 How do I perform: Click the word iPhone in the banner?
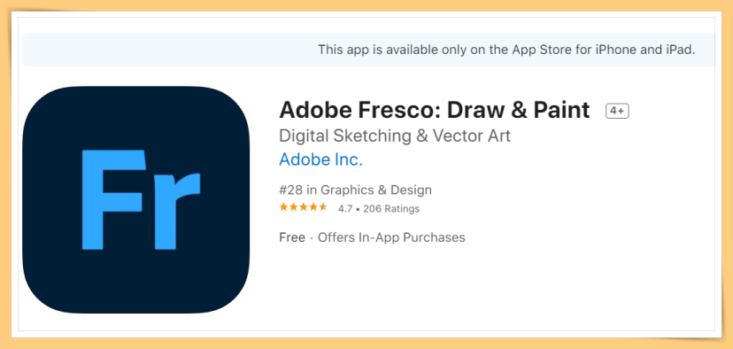pyautogui.click(x=615, y=50)
